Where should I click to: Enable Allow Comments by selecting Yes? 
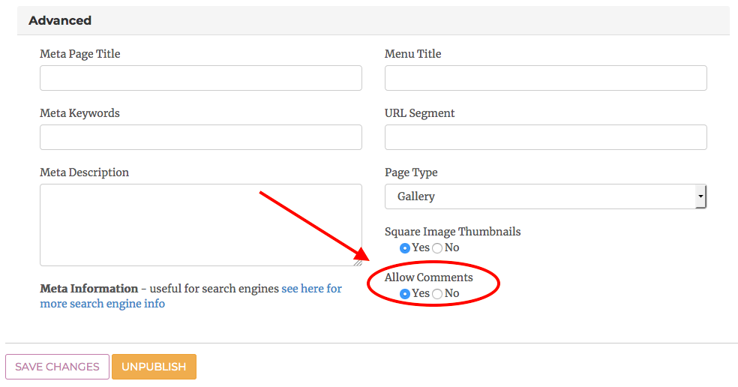(x=405, y=294)
